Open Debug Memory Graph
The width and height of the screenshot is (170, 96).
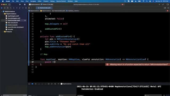coord(52,84)
